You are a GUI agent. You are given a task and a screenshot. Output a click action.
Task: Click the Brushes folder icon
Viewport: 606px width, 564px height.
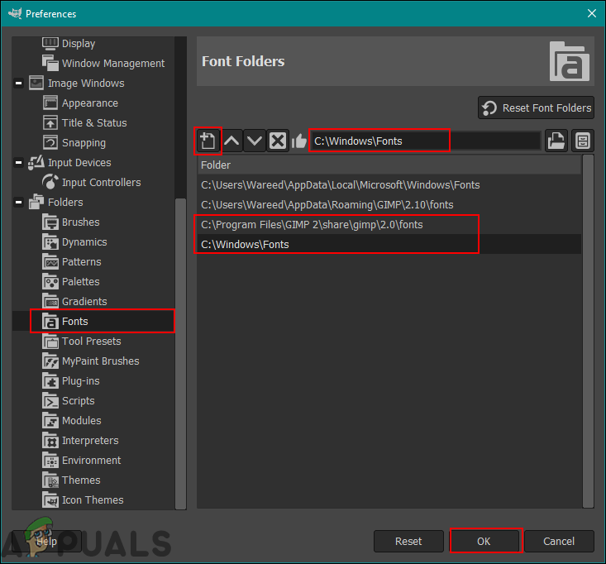click(50, 222)
